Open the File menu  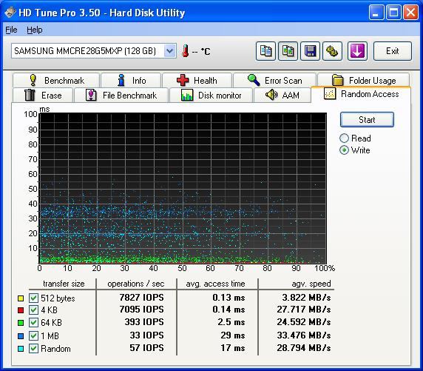[11, 30]
